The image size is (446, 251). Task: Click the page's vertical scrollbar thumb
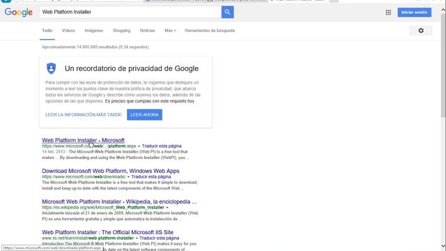(443, 65)
